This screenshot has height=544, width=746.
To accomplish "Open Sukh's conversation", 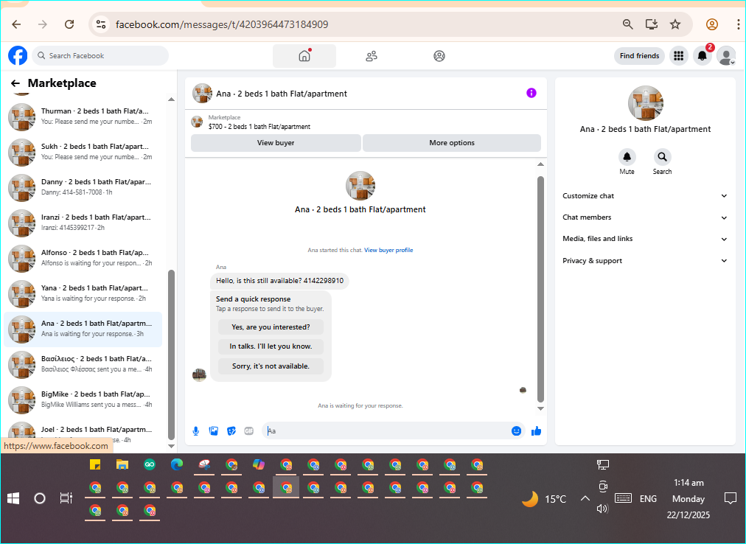I will pyautogui.click(x=83, y=152).
